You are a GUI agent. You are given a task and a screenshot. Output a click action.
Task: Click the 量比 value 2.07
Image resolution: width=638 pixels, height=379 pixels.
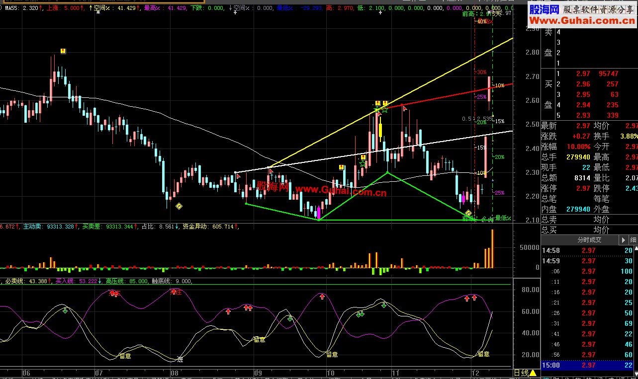coord(631,178)
